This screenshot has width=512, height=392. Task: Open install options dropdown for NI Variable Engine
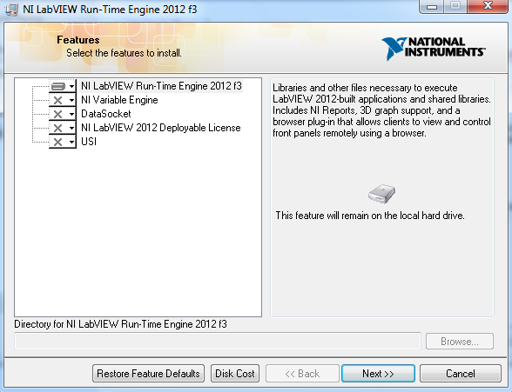71,100
